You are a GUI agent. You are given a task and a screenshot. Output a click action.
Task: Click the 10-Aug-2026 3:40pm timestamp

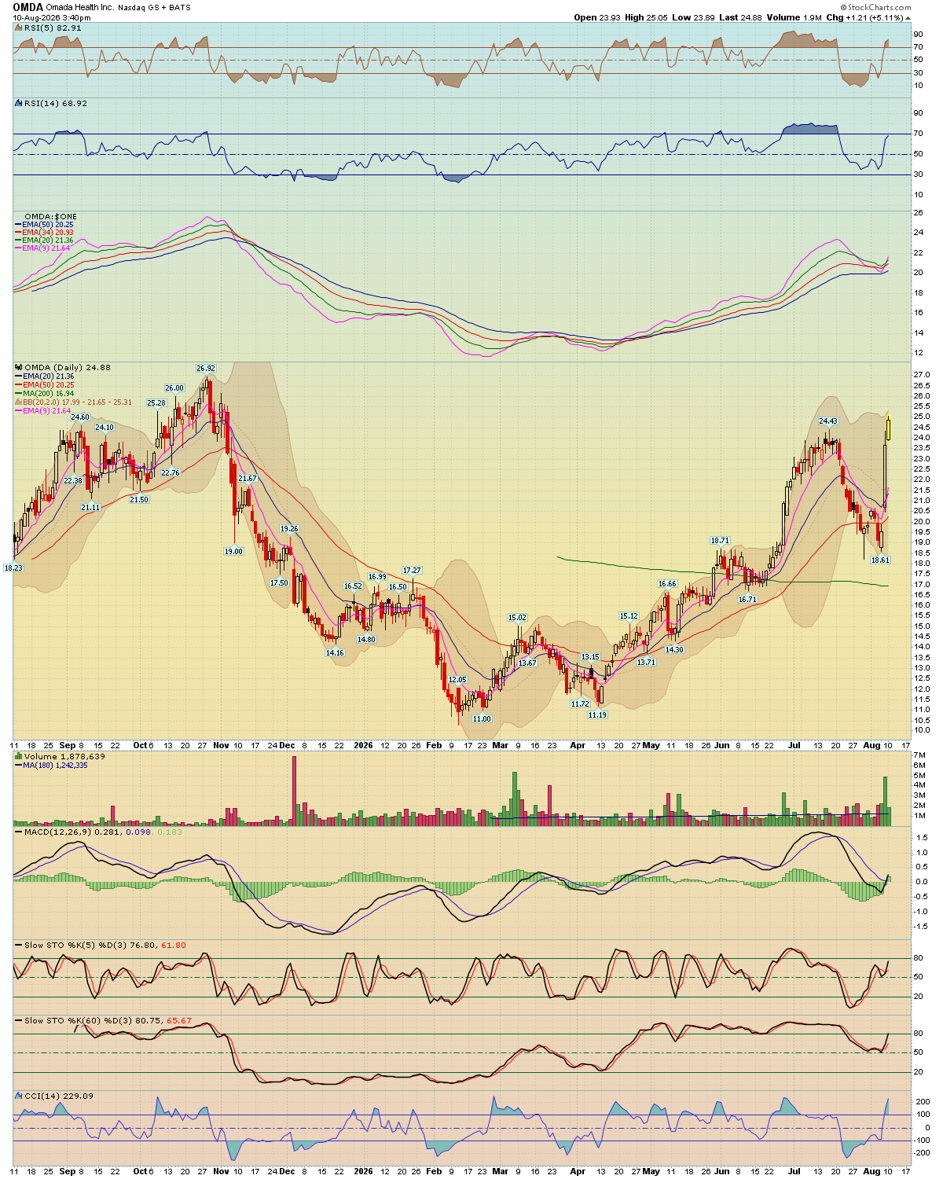pyautogui.click(x=51, y=17)
